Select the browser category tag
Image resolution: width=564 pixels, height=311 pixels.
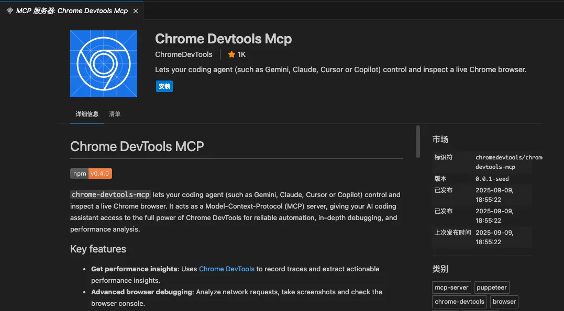pyautogui.click(x=504, y=302)
